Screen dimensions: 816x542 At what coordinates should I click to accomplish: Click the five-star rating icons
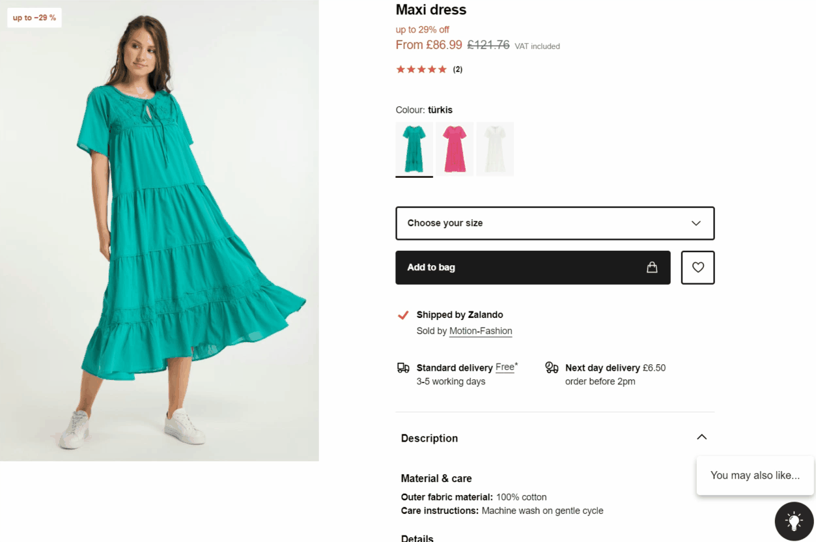(421, 69)
